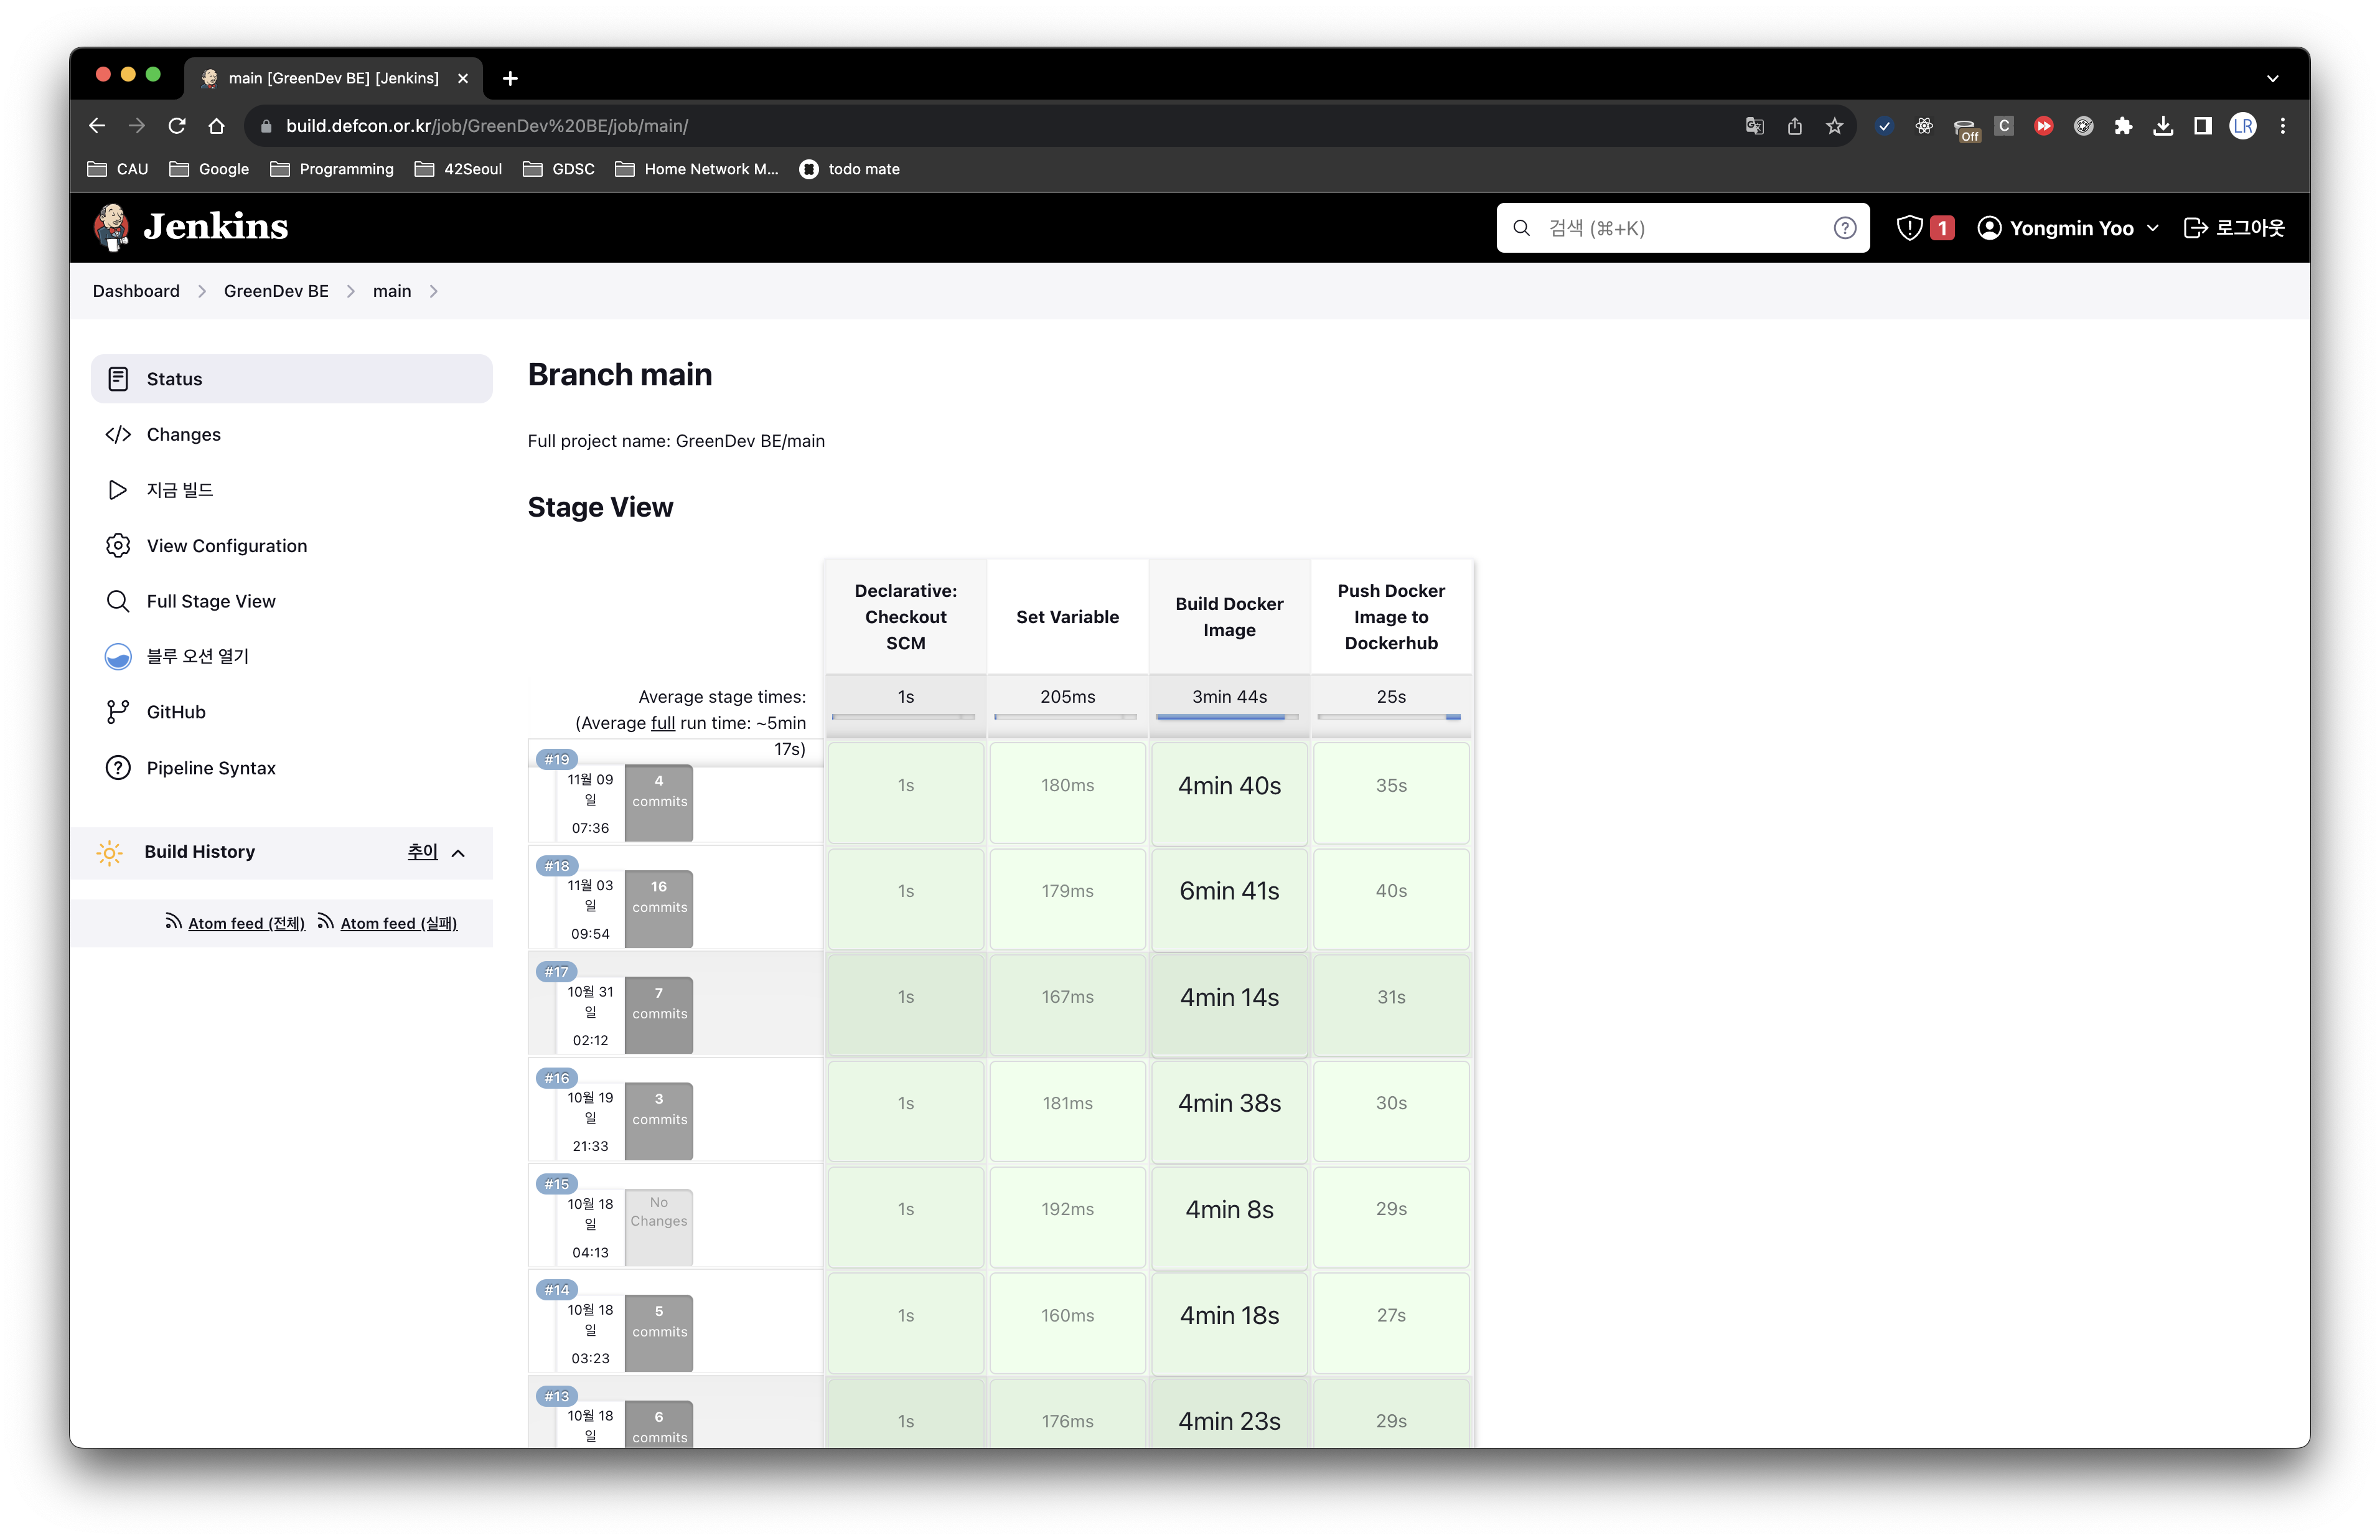Viewport: 2380px width, 1540px height.
Task: Open the Chrome three-dot menu
Action: click(2283, 126)
